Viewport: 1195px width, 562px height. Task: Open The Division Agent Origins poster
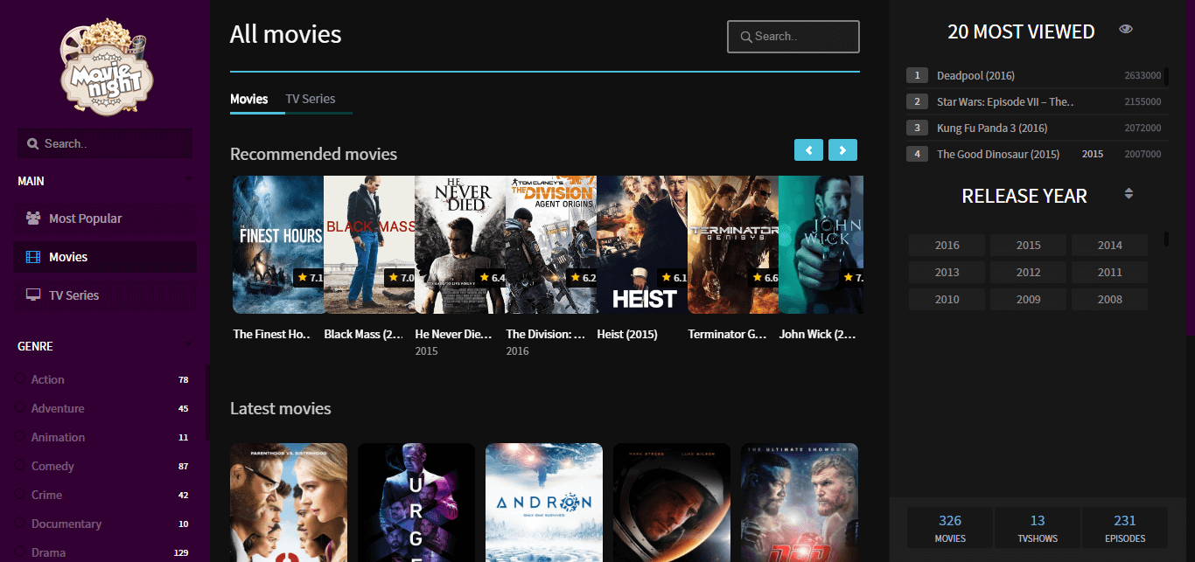tap(551, 245)
